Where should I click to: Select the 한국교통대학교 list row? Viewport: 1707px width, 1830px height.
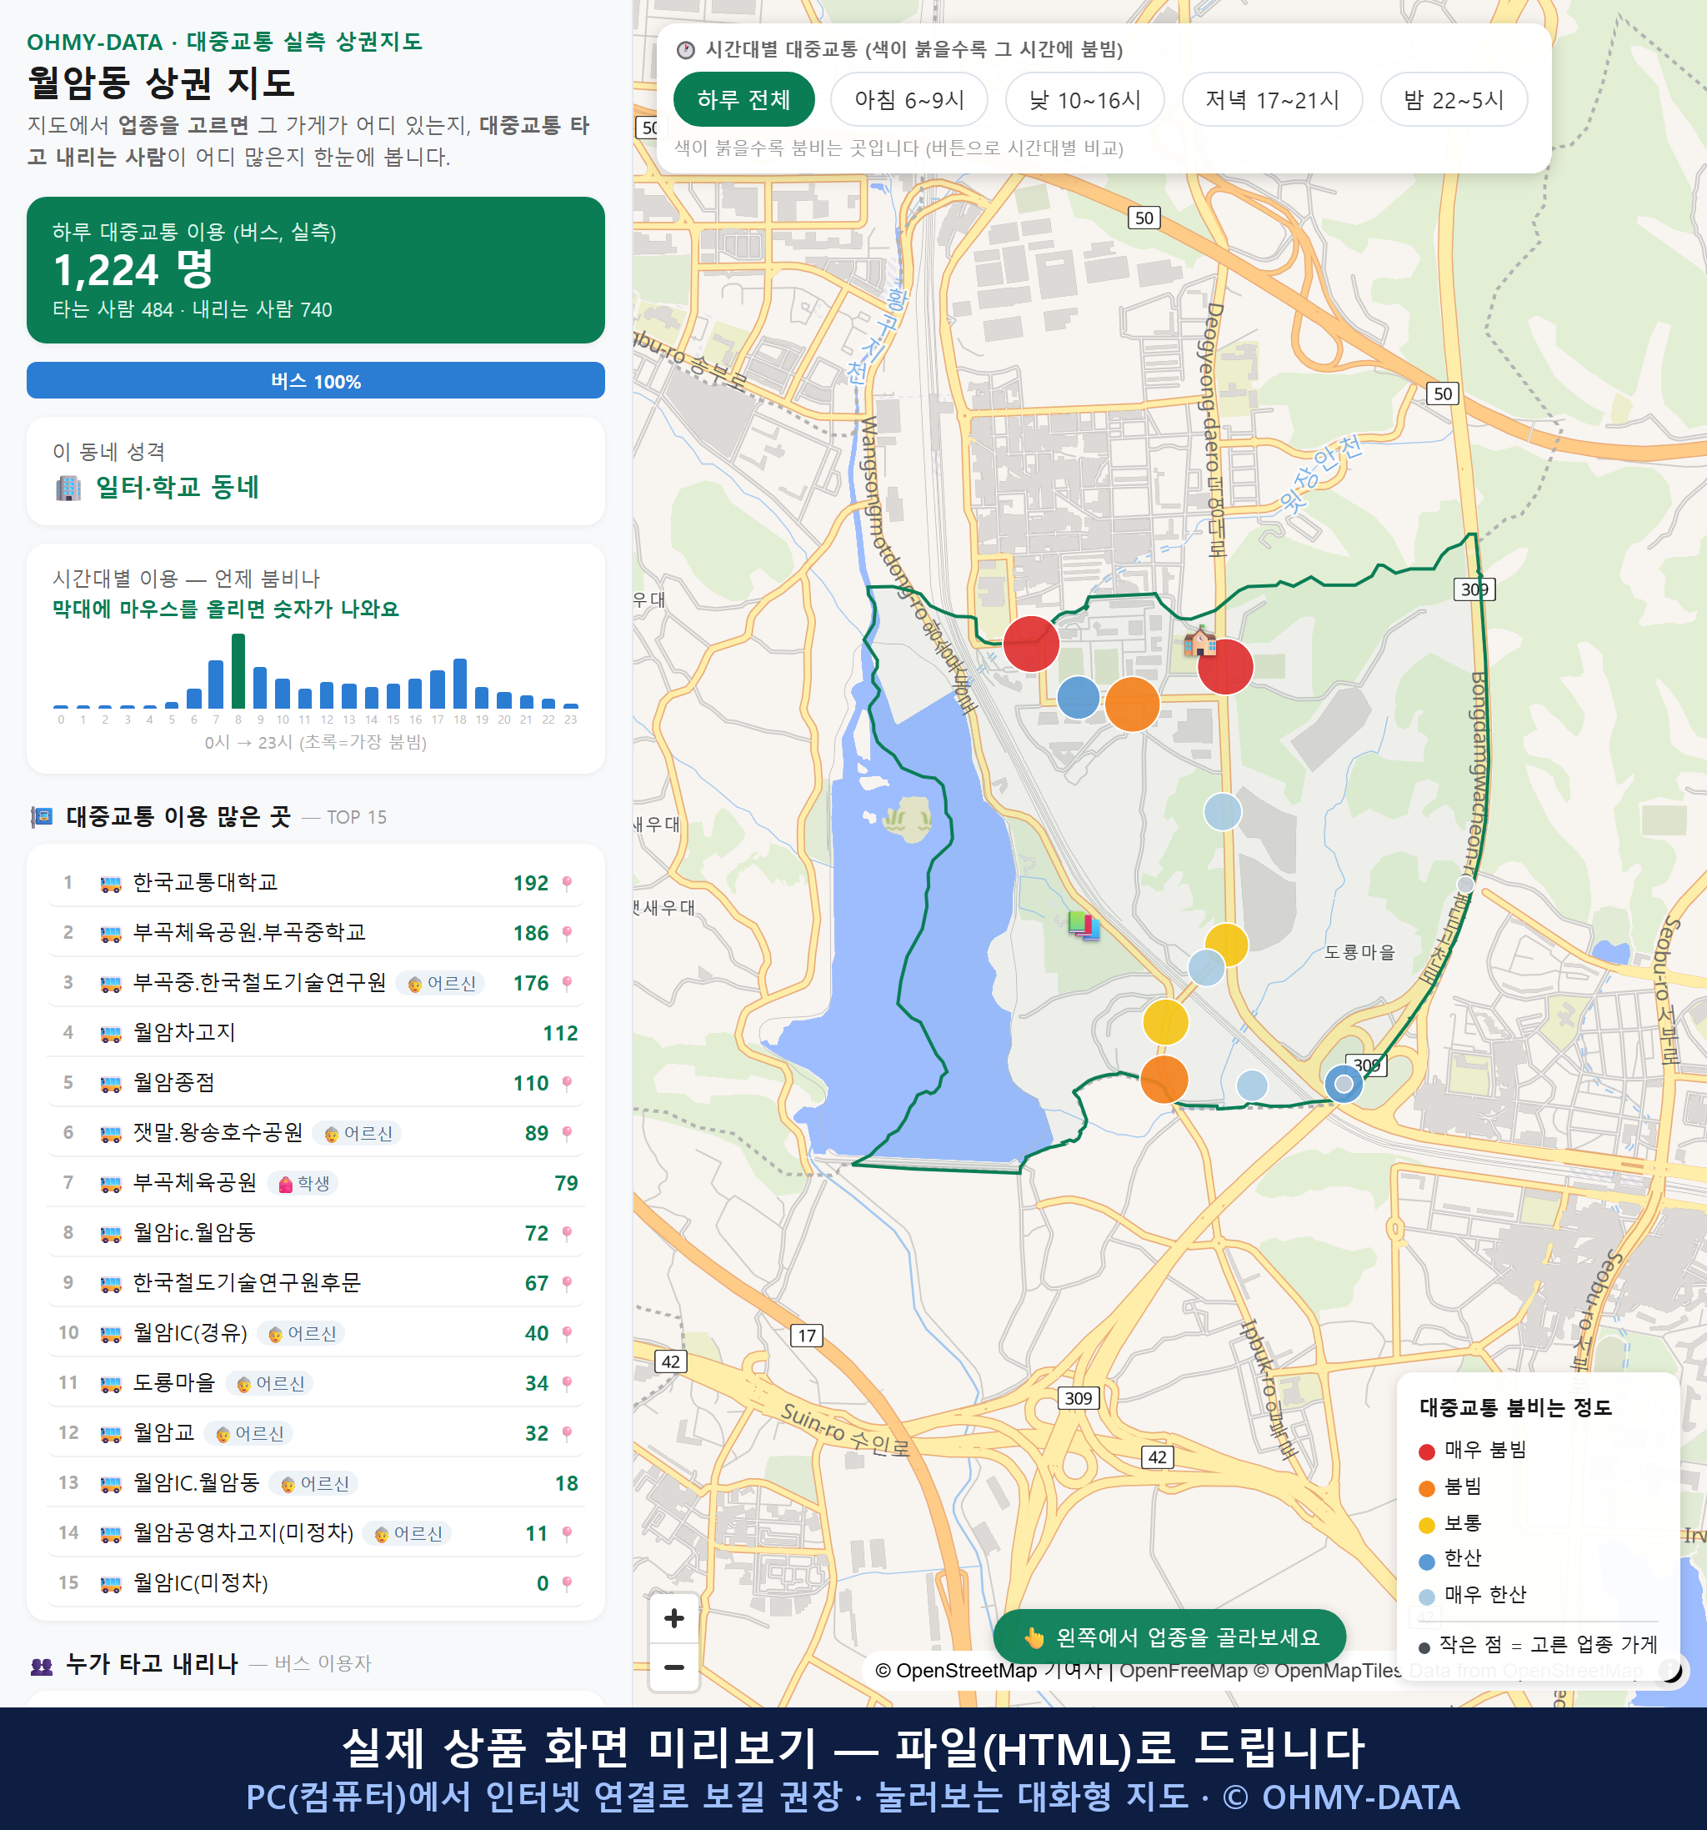[x=316, y=883]
